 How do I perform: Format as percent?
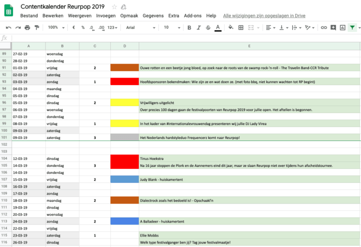tap(83, 27)
